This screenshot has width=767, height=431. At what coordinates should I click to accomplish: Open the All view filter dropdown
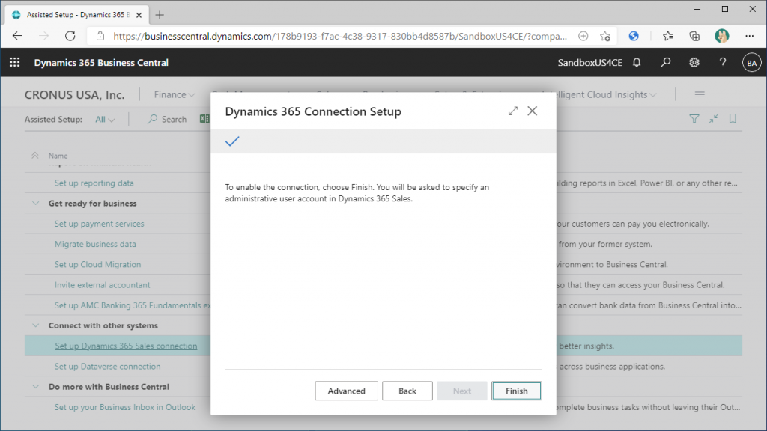pos(105,119)
